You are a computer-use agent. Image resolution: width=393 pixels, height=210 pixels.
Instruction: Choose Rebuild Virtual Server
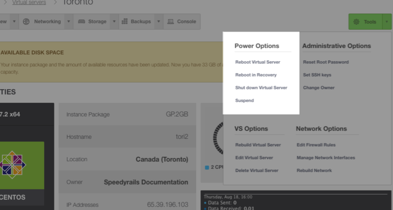pos(258,145)
